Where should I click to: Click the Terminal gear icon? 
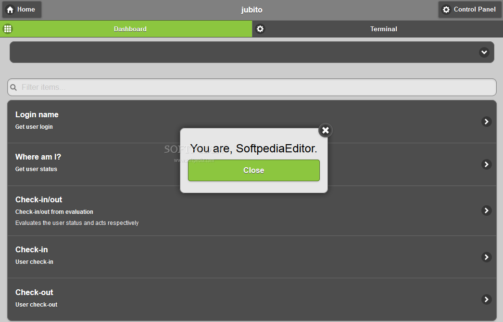(260, 29)
